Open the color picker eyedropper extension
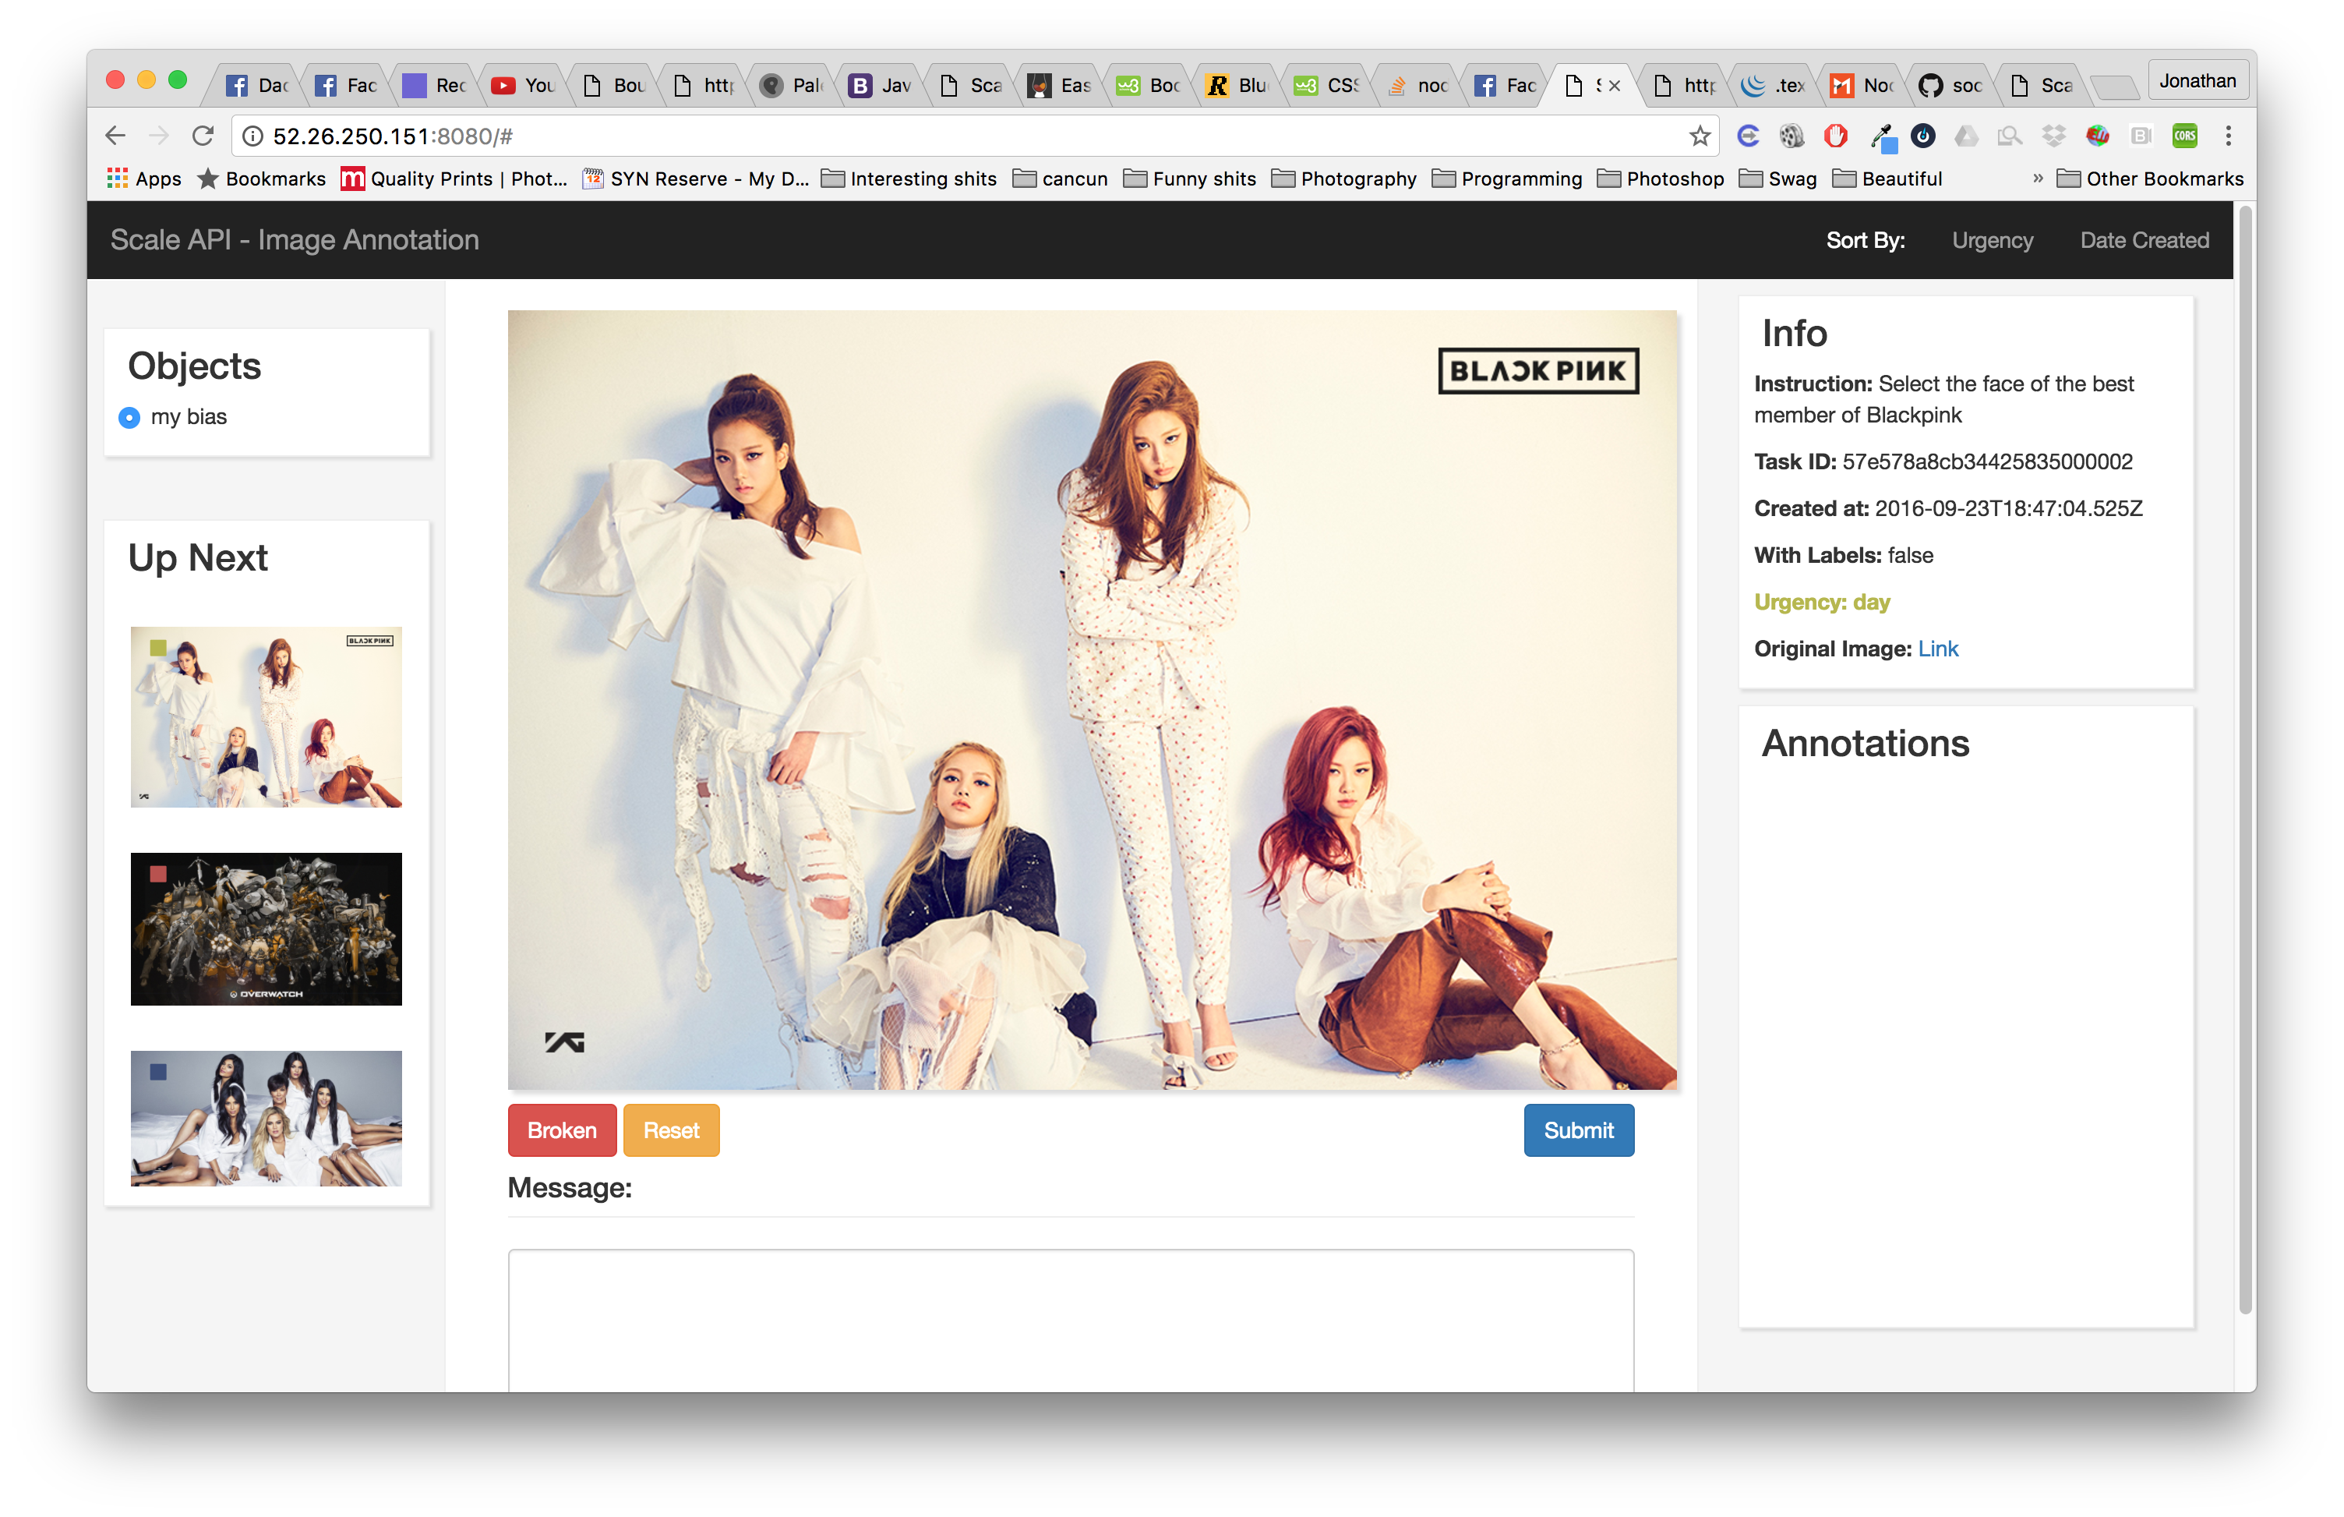The image size is (2344, 1517). point(1881,136)
